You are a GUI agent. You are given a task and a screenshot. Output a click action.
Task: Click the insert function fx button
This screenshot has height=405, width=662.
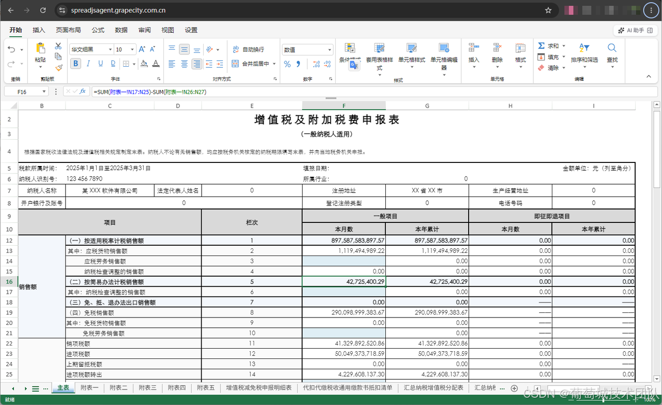click(83, 92)
